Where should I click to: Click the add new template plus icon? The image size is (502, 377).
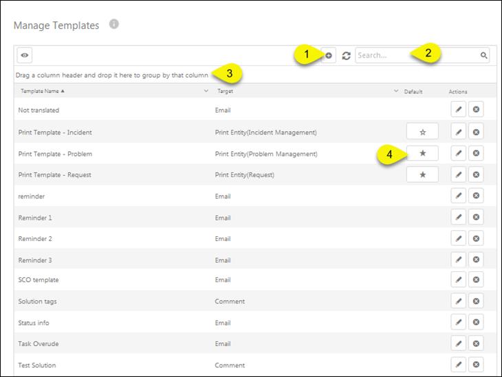pos(329,56)
